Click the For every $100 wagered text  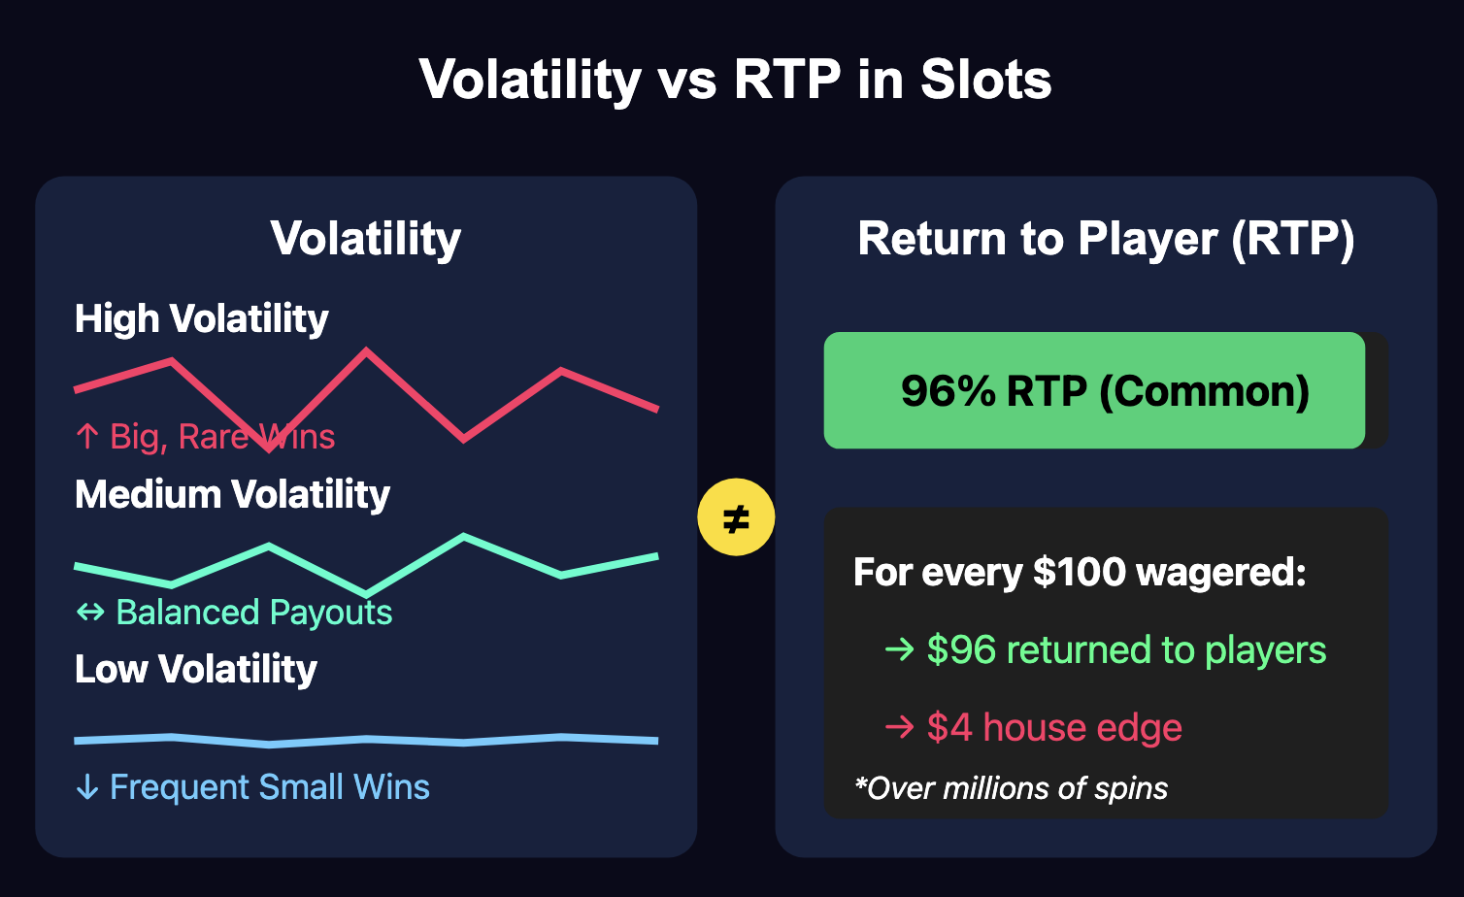tap(1080, 572)
